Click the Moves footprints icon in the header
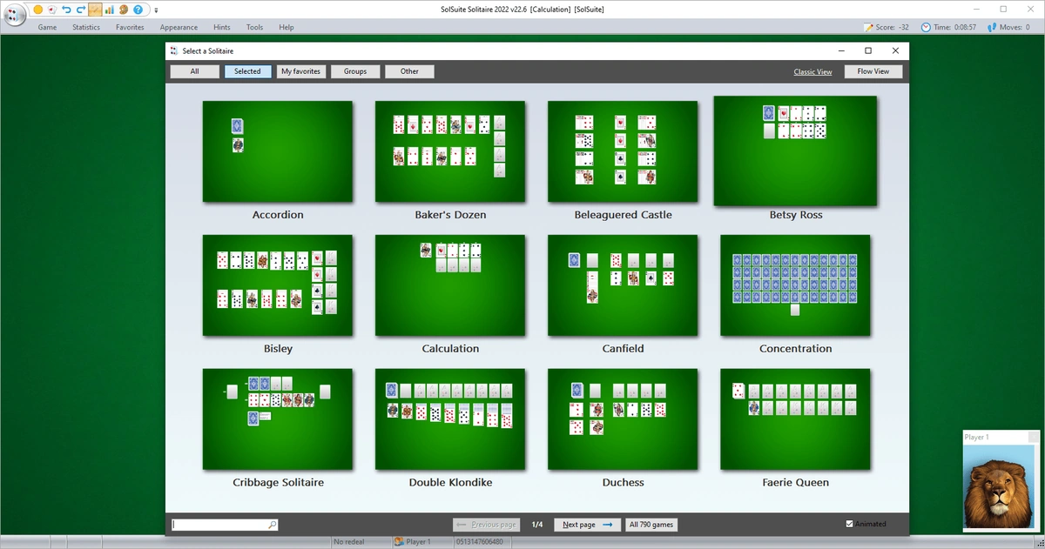The height and width of the screenshot is (549, 1045). [x=992, y=27]
